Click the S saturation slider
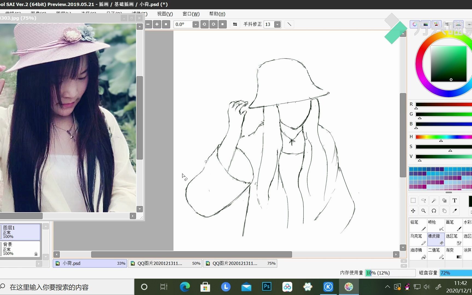Viewport: 472px width, 295px height. [444, 147]
